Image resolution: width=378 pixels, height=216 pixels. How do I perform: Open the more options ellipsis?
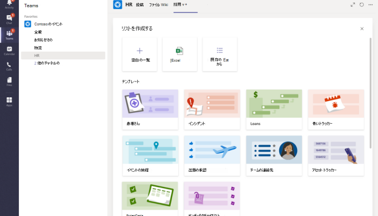[370, 4]
